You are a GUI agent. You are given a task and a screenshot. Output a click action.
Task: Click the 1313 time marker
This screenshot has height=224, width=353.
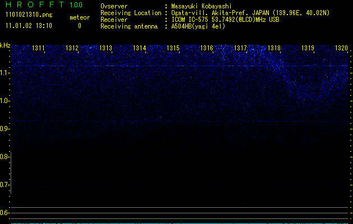click(x=106, y=48)
